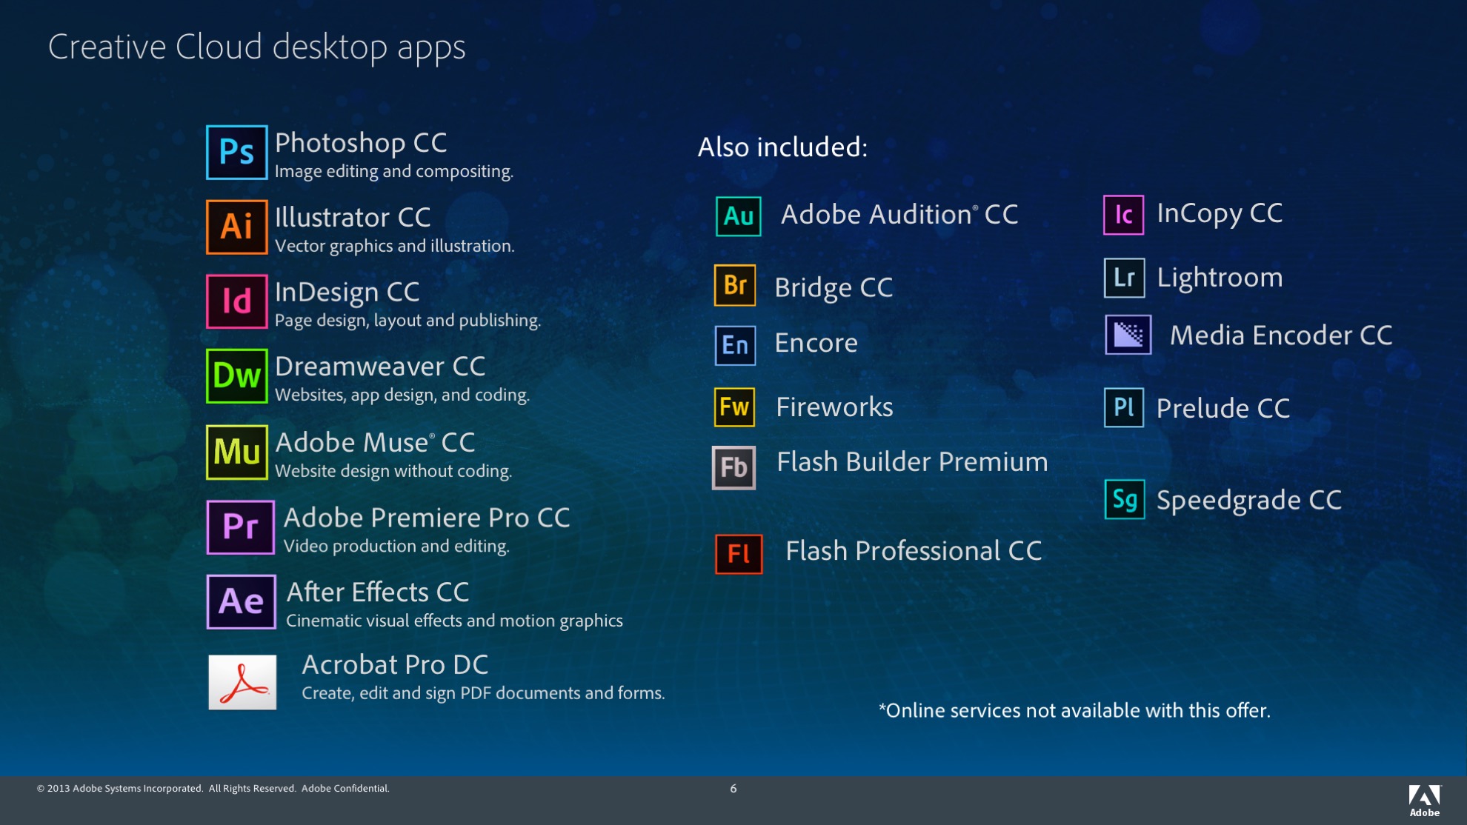
Task: Click the Dreamweaver Dw icon
Action: point(236,376)
